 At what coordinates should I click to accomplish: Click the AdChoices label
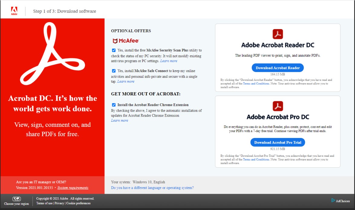click(x=343, y=201)
